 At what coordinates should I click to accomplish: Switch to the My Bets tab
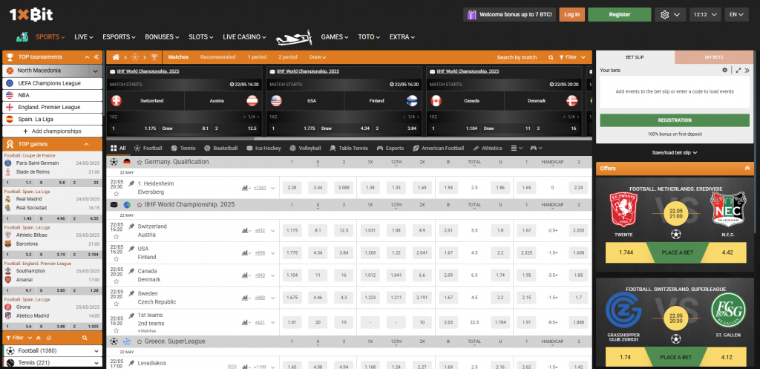[x=712, y=57]
